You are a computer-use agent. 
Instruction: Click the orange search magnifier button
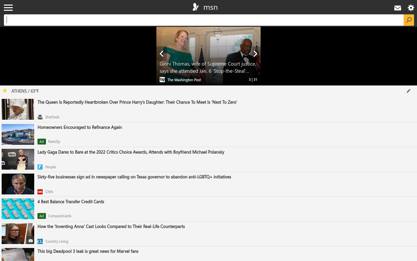[409, 20]
